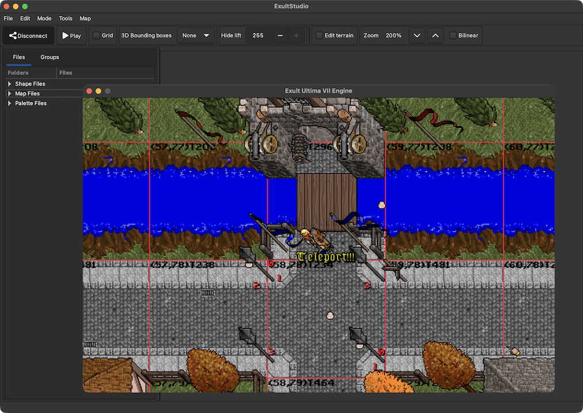Open the Edit menu
The image size is (583, 413).
(x=25, y=18)
